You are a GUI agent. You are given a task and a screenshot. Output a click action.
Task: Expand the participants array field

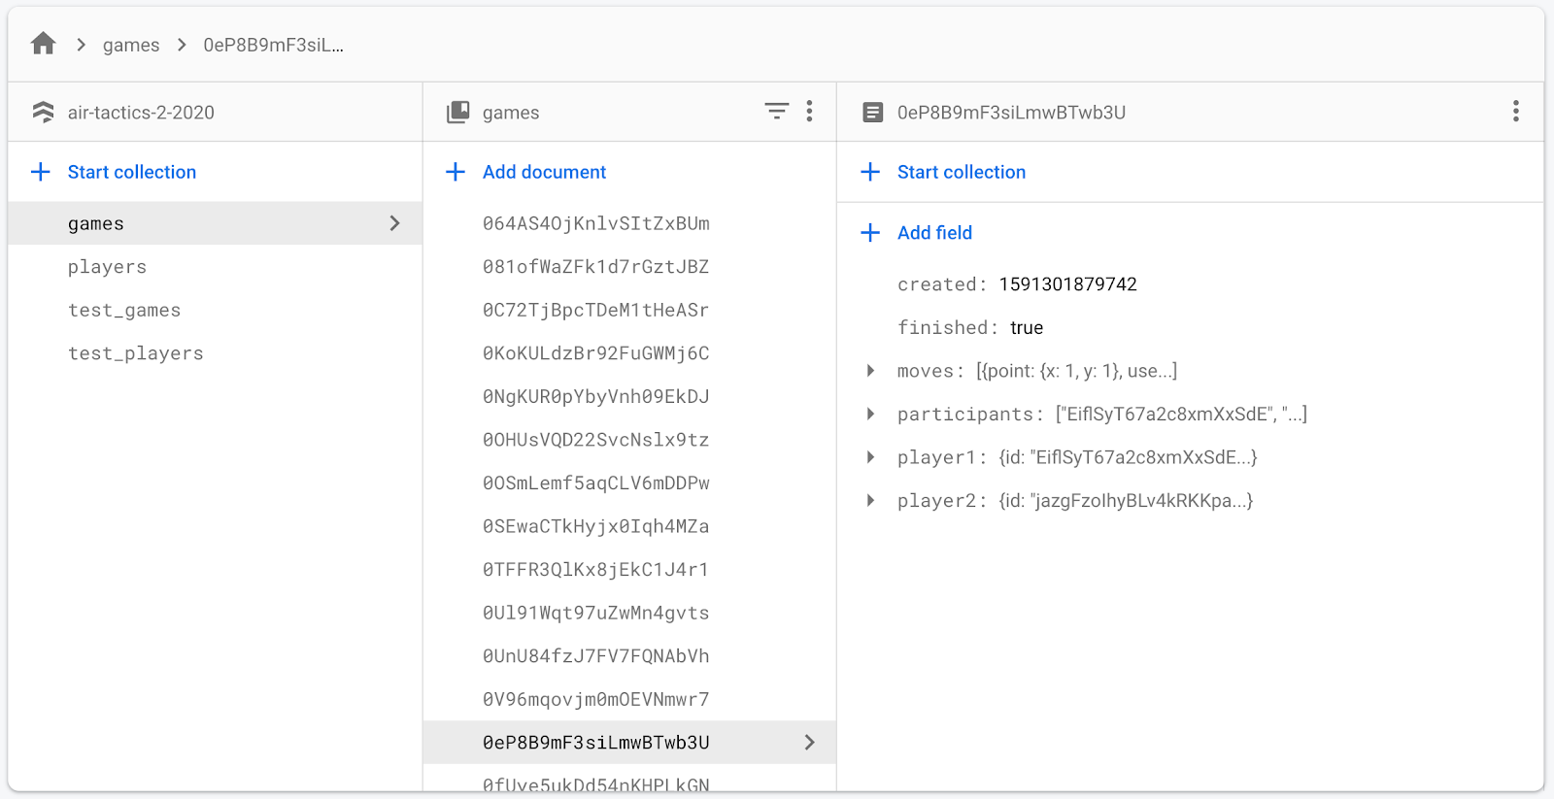[x=870, y=415]
